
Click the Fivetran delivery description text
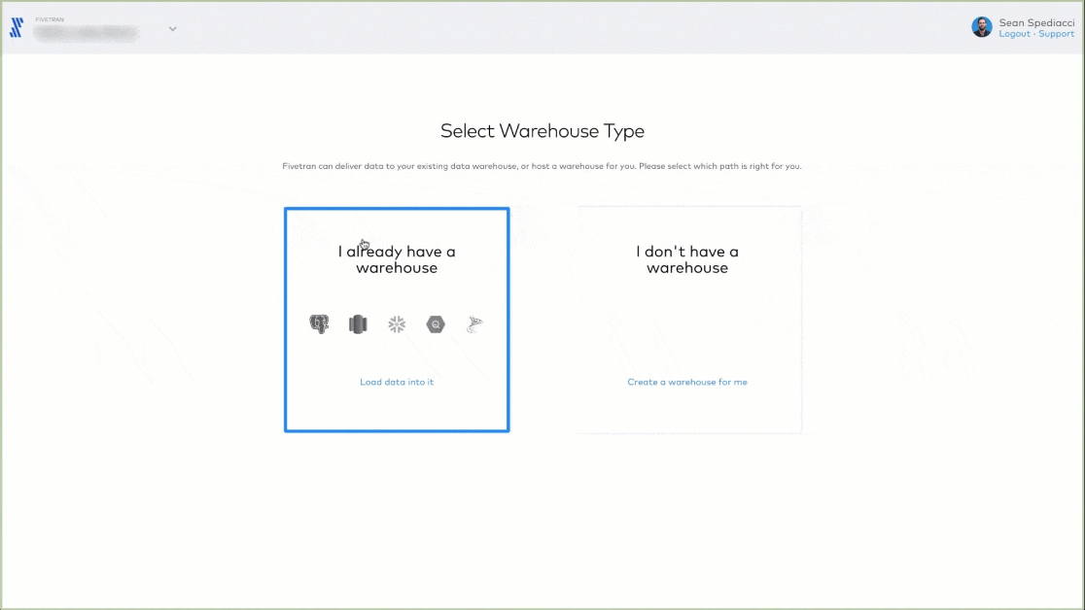542,166
